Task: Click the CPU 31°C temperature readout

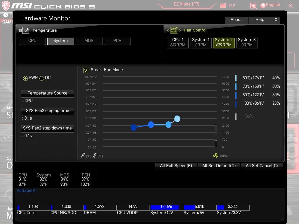Action: point(23,179)
